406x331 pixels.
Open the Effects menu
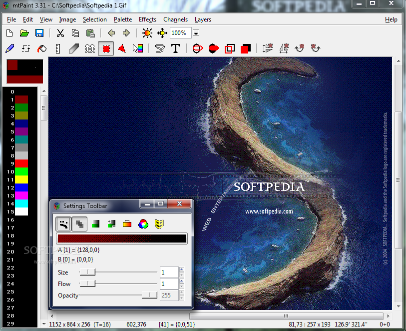pos(147,19)
